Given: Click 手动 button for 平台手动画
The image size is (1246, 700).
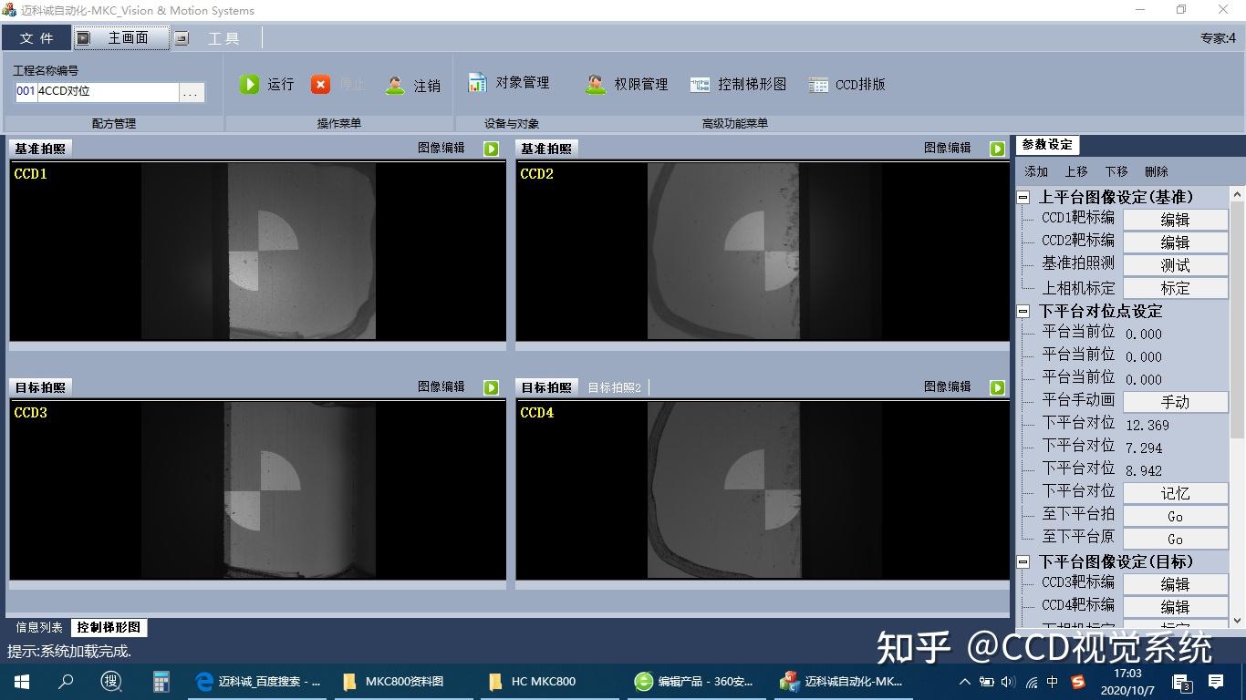Looking at the screenshot, I should [x=1175, y=402].
